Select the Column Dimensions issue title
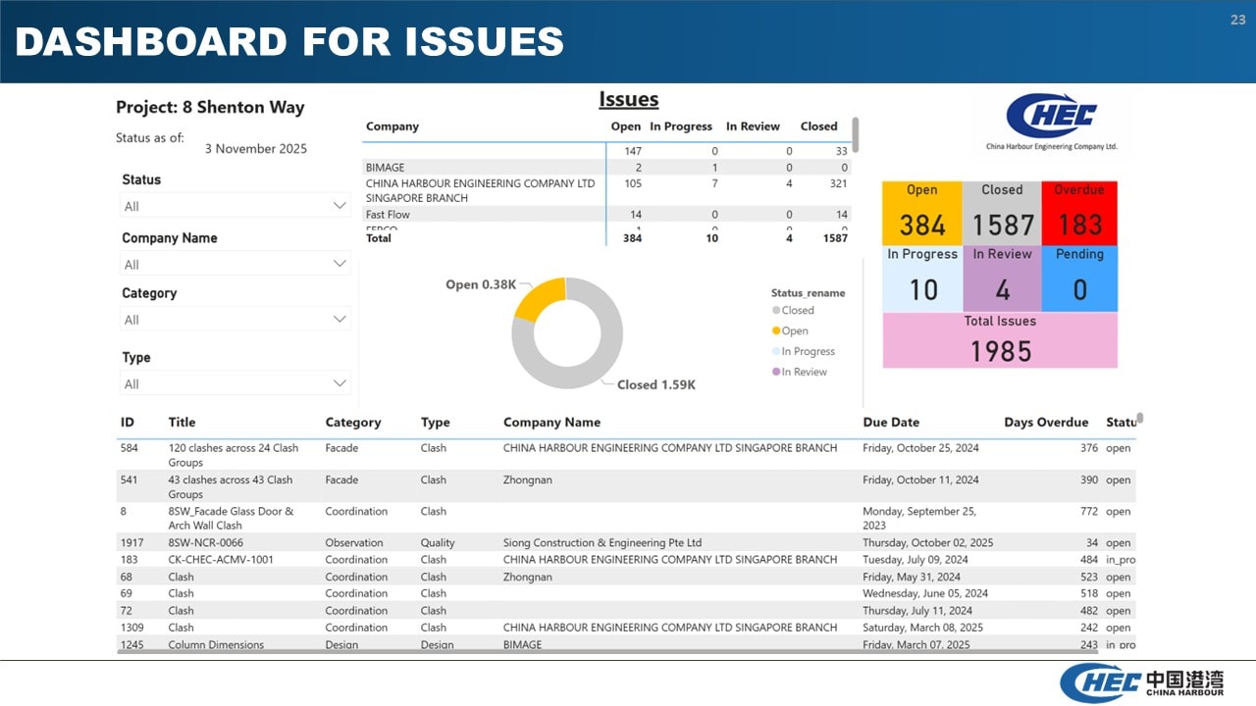Viewport: 1256px width, 706px height. pos(216,644)
